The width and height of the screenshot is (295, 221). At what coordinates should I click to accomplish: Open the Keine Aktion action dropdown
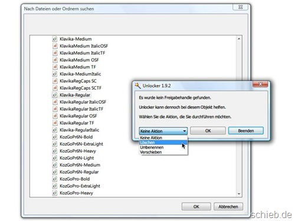click(x=163, y=131)
